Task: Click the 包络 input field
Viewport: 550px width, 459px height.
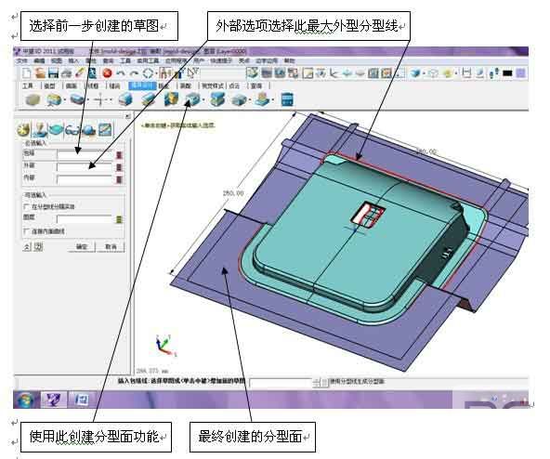Action: tap(85, 155)
